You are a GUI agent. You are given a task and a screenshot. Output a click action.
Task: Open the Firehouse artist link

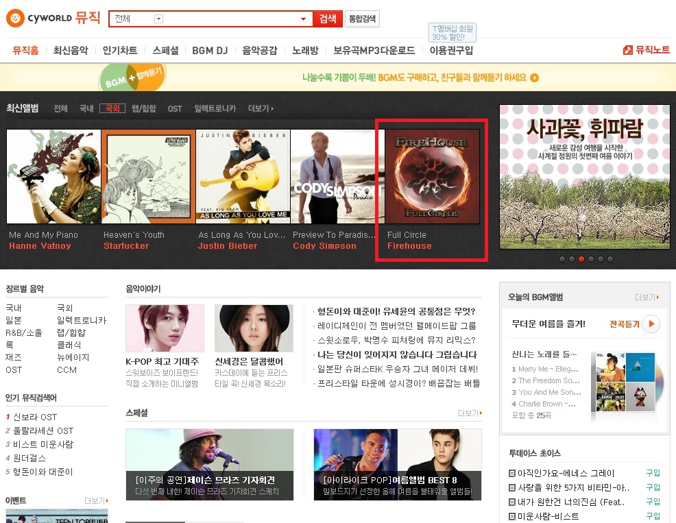point(409,246)
